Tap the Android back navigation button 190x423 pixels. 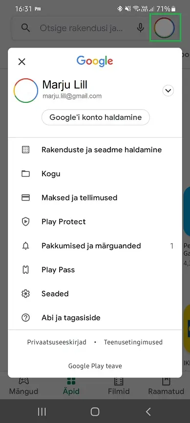coord(148,412)
